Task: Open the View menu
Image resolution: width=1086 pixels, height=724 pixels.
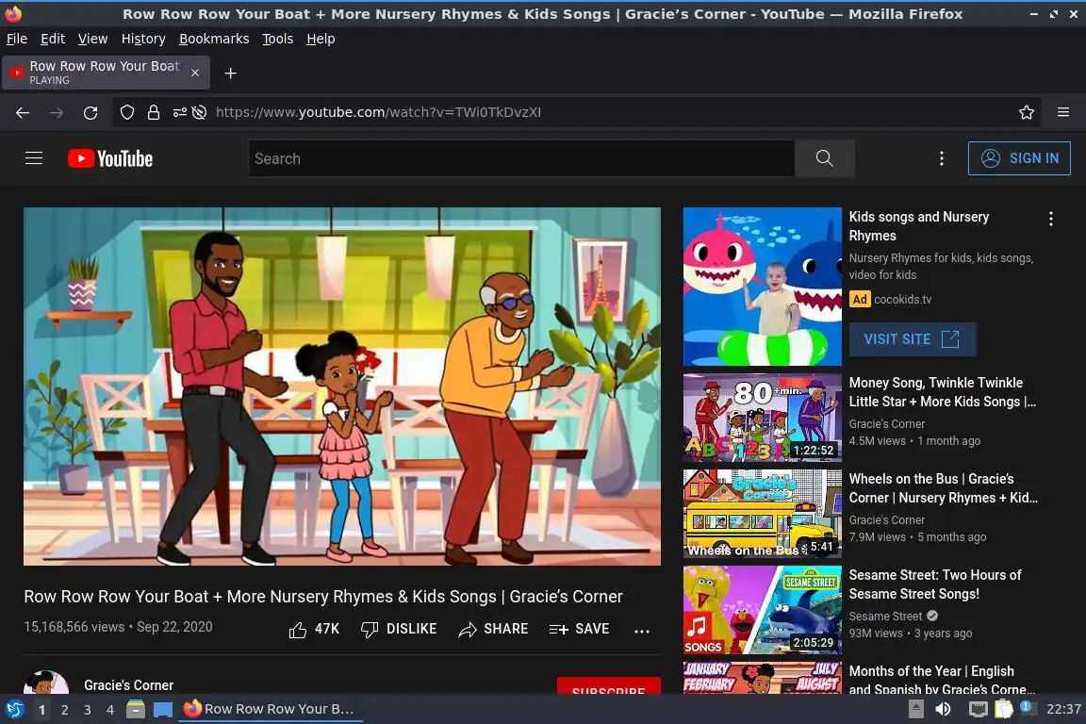Action: pyautogui.click(x=92, y=39)
